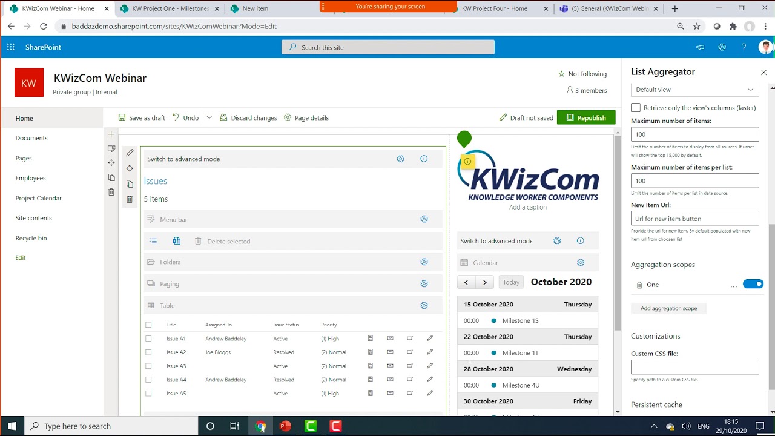Open the help question mark icon
This screenshot has width=775, height=436.
click(744, 47)
